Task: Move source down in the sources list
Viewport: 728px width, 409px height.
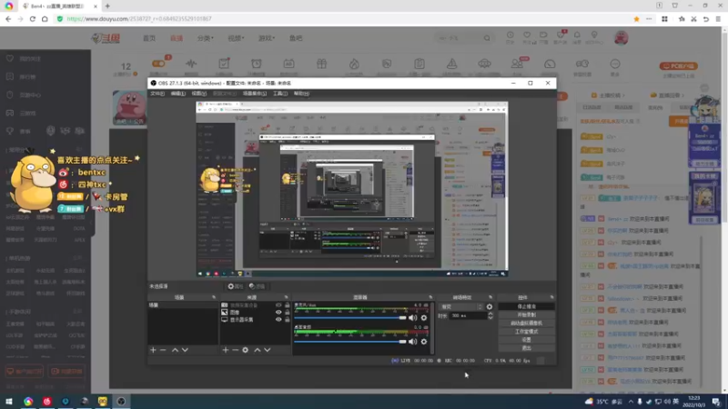Action: pos(267,350)
